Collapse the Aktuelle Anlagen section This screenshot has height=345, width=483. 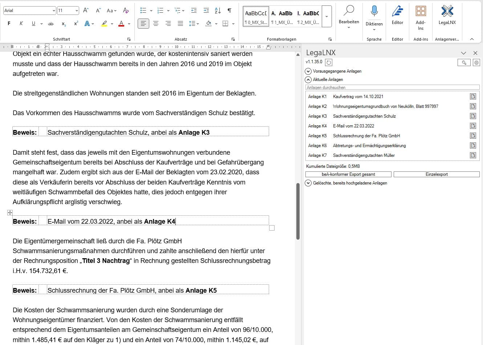click(x=308, y=80)
